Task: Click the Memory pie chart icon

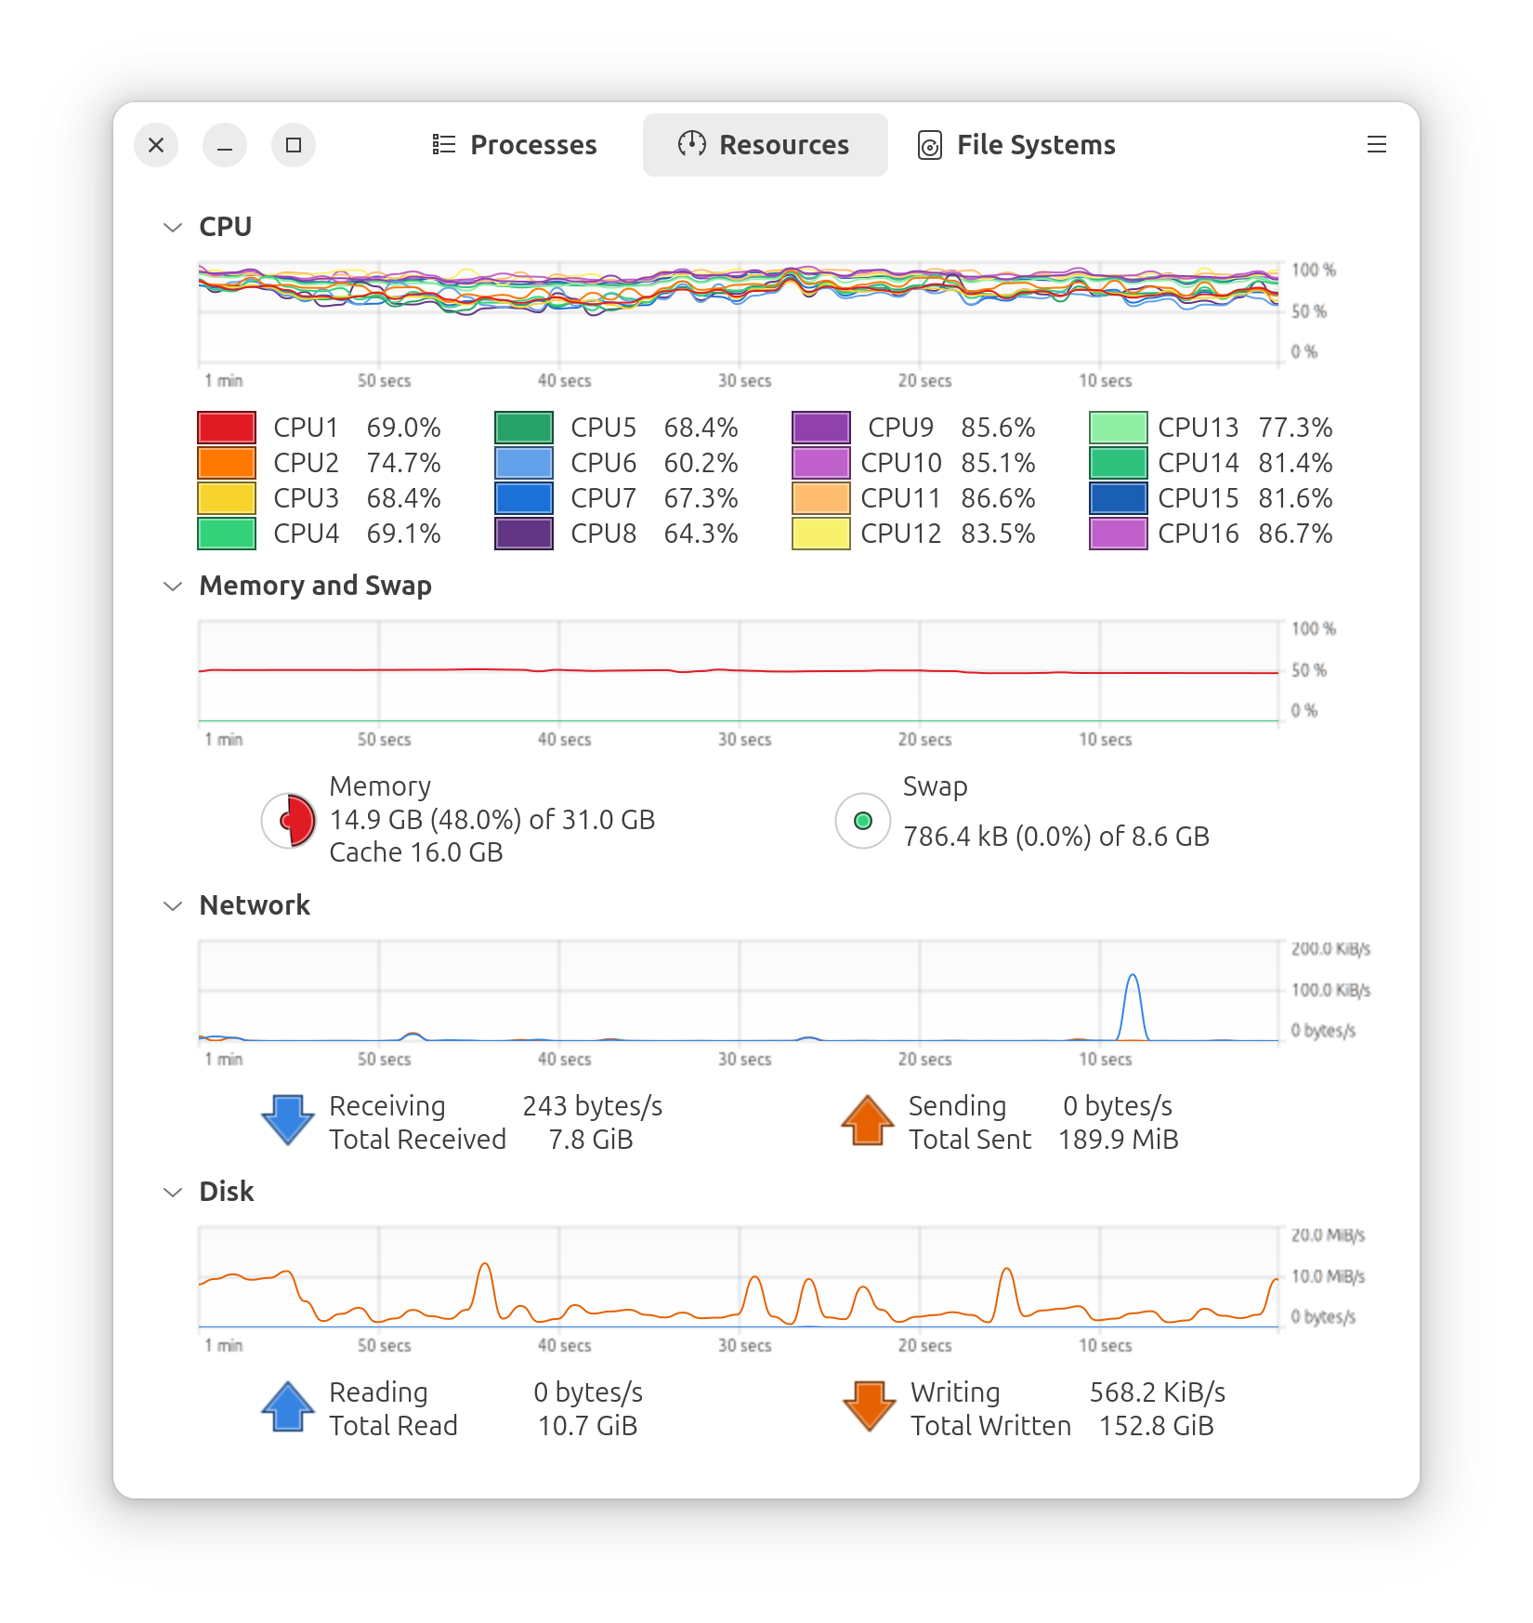Action: tap(289, 820)
